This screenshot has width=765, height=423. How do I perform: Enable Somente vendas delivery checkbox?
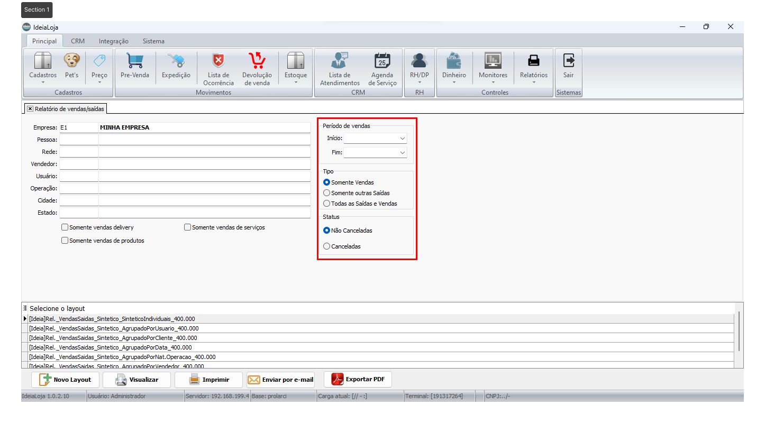(x=65, y=227)
